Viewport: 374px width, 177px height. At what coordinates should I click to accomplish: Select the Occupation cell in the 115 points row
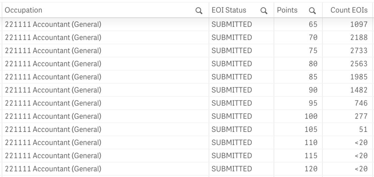(105, 156)
